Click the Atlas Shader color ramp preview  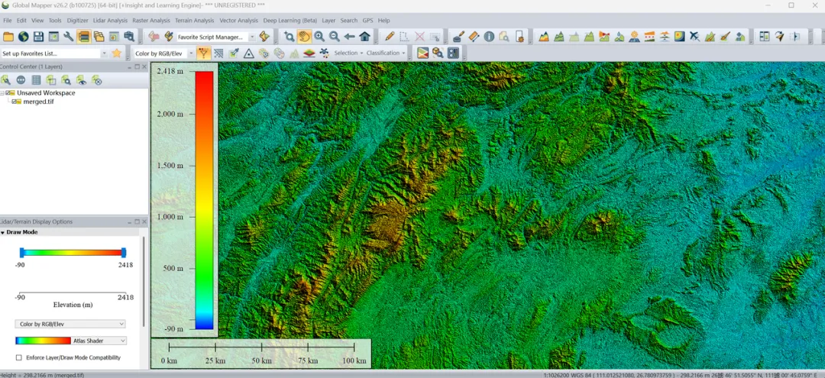[x=43, y=341]
